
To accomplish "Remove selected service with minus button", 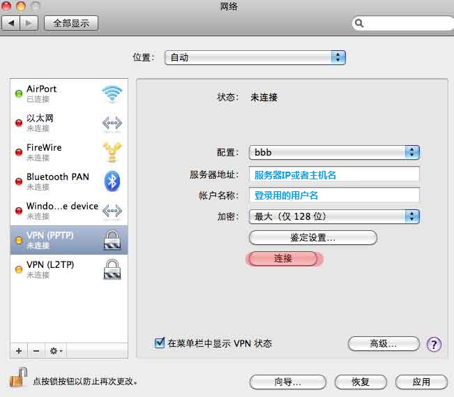I will [x=36, y=351].
